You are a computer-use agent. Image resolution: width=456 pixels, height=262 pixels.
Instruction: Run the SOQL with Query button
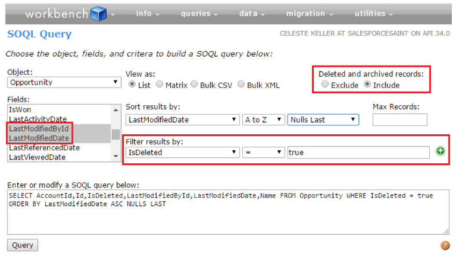tap(22, 245)
